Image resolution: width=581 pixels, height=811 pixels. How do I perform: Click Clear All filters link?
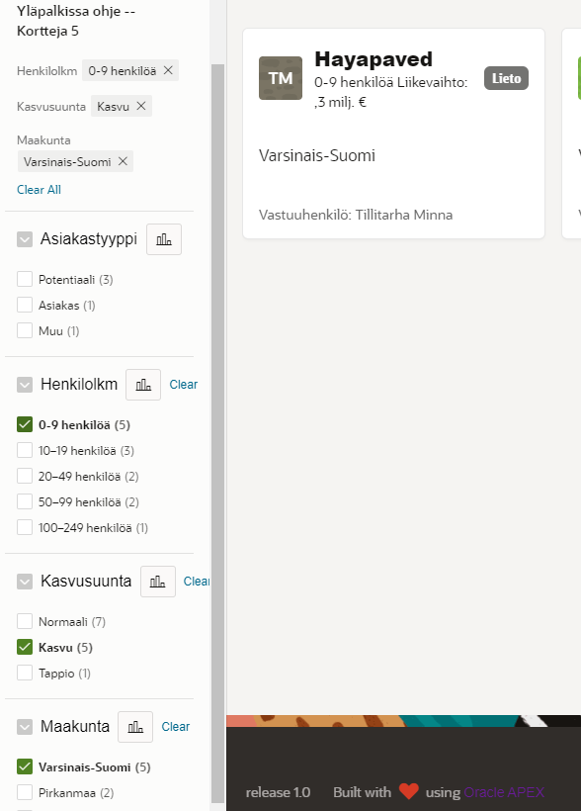39,190
